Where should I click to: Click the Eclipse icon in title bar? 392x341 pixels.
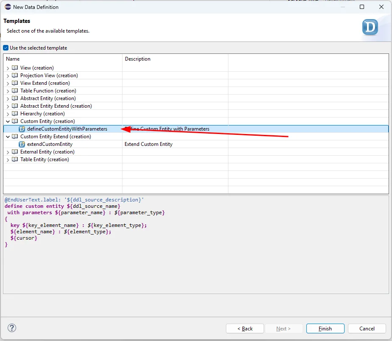(8, 7)
